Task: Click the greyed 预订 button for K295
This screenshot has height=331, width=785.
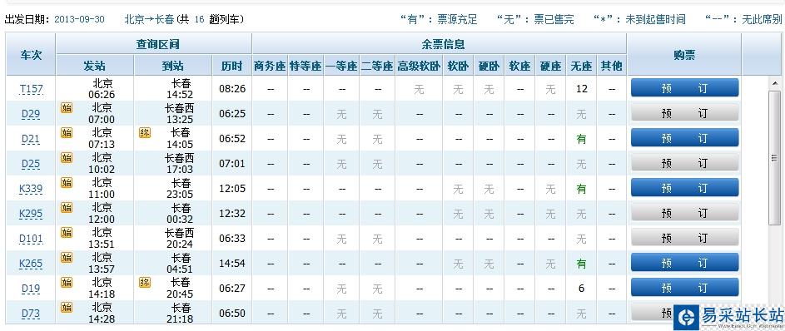Action: [x=685, y=213]
